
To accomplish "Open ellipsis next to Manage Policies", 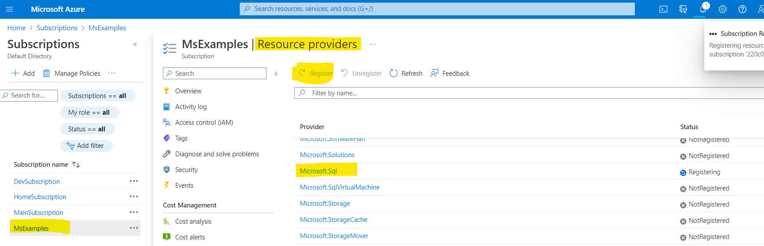I will point(112,73).
